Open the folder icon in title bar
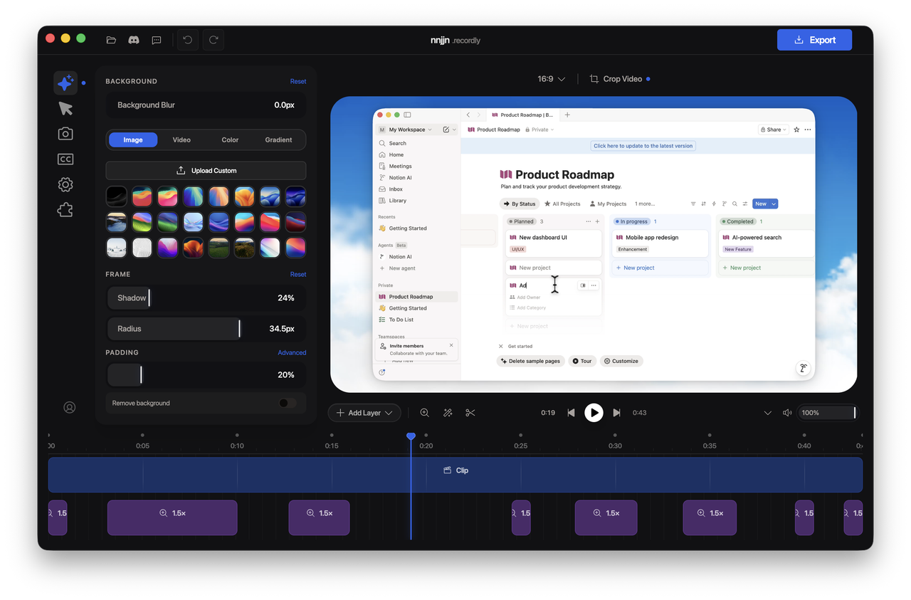Screen dimensions: 911x600 [111, 40]
